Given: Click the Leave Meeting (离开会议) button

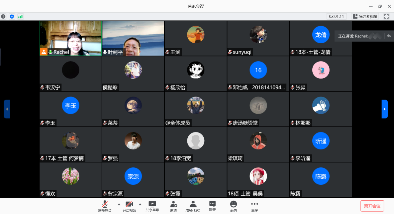Looking at the screenshot, I should point(372,206).
